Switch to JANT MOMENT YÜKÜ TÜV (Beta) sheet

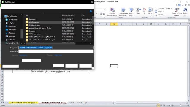(23, 103)
